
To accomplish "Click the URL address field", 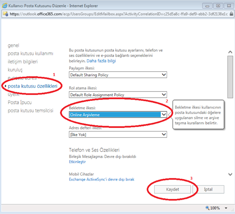I will [118, 14].
